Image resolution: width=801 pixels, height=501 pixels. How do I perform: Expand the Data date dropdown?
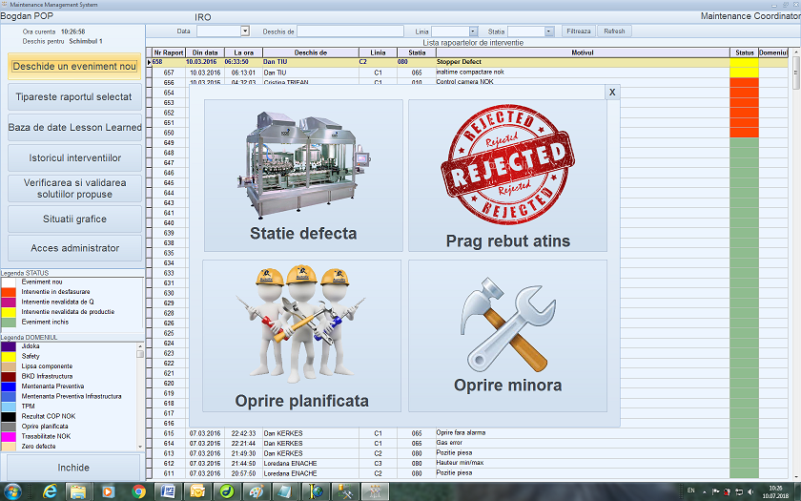point(245,31)
